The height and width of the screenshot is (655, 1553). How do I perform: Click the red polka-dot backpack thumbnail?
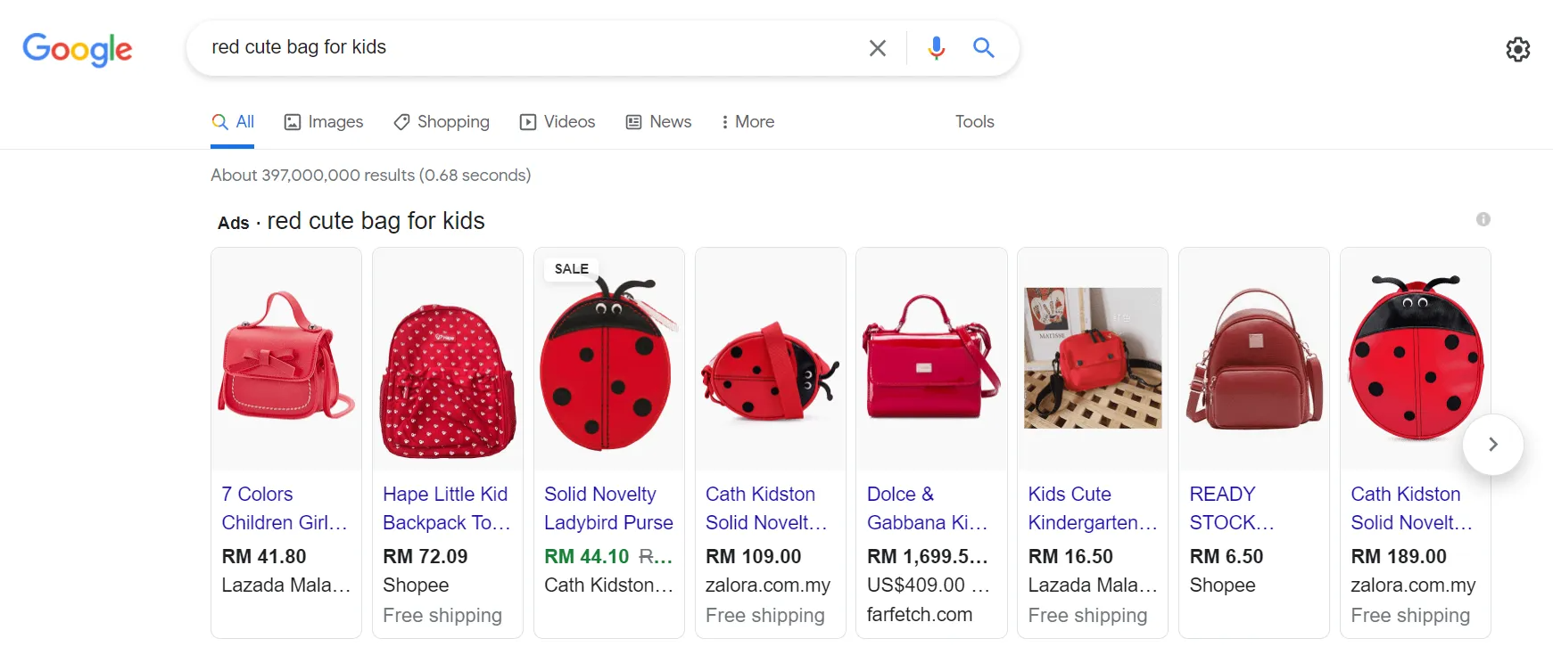click(x=447, y=359)
